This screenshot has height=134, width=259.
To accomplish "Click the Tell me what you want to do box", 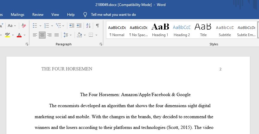I will 113,15.
